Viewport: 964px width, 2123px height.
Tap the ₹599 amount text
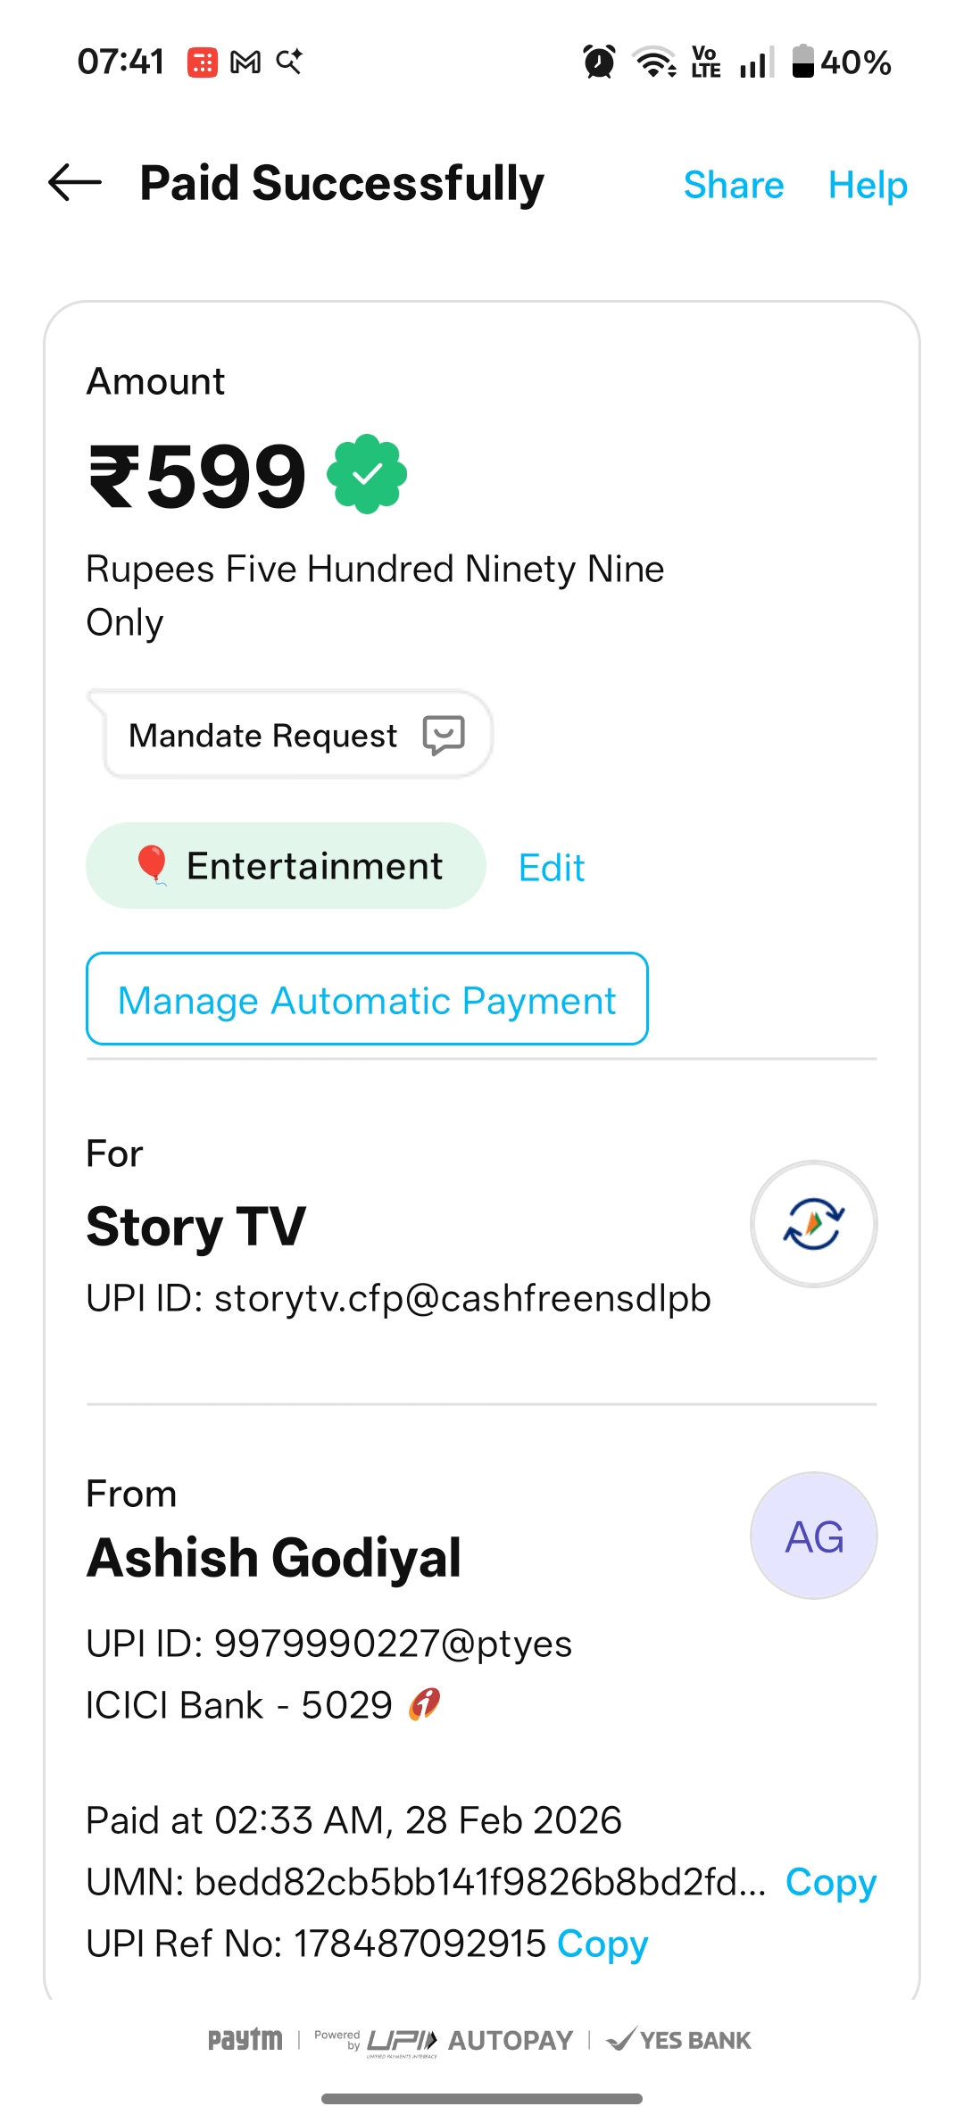click(198, 477)
